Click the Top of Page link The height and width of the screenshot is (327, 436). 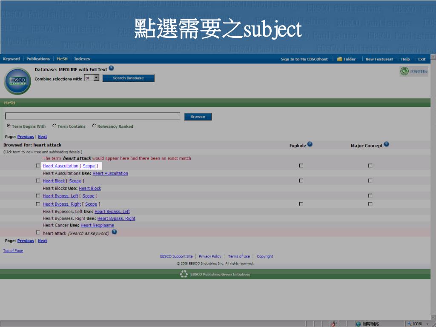(x=13, y=250)
